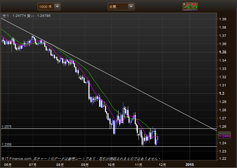The width and height of the screenshot is (237, 168).
Task: Click the 1.32 price axis label
Action: [x=222, y=77]
